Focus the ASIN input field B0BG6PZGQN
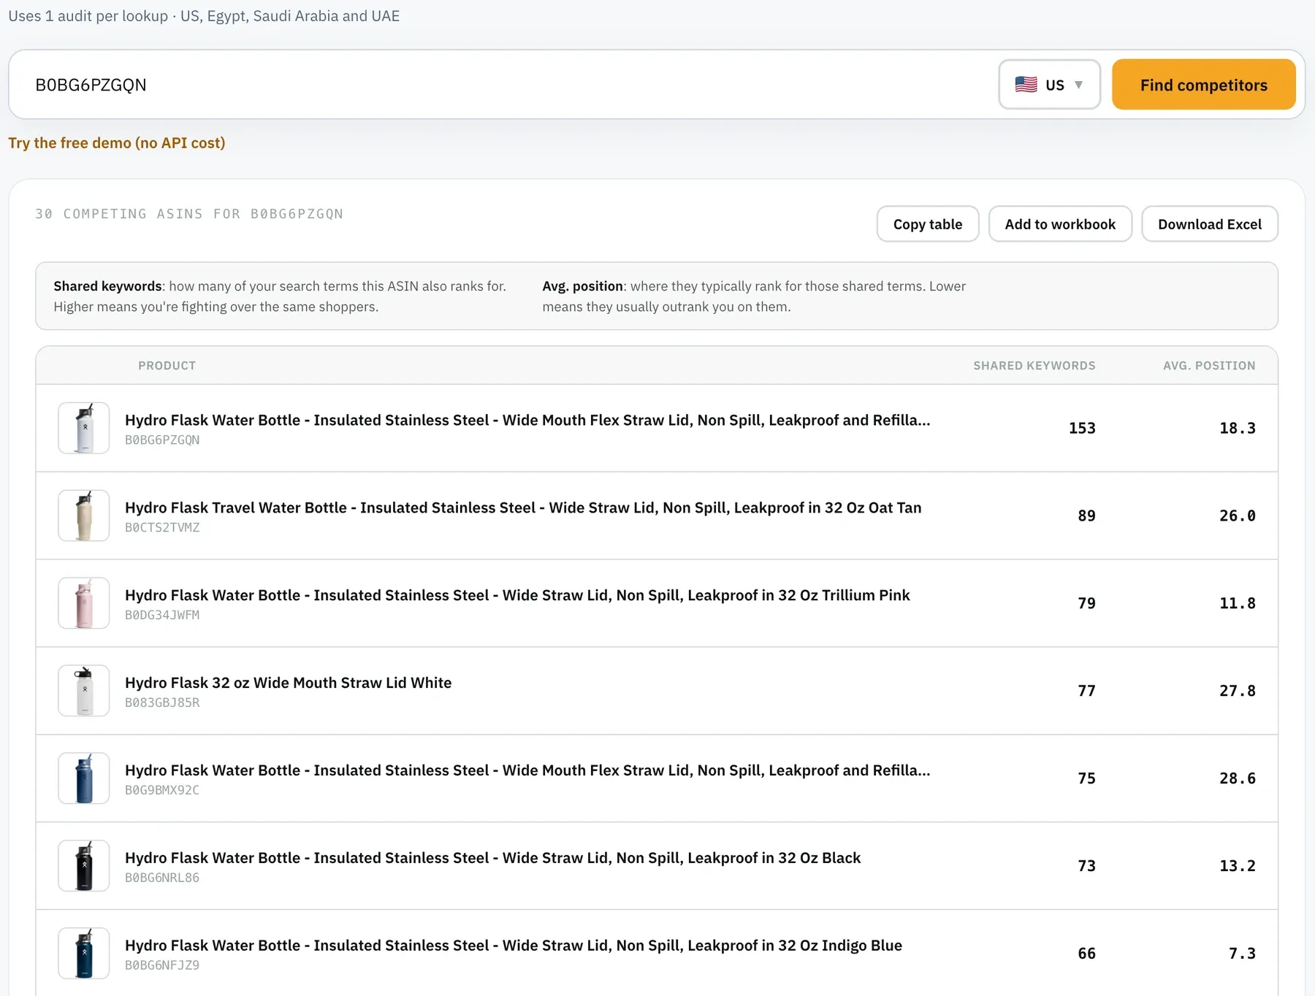Viewport: 1315px width, 996px height. (x=504, y=85)
